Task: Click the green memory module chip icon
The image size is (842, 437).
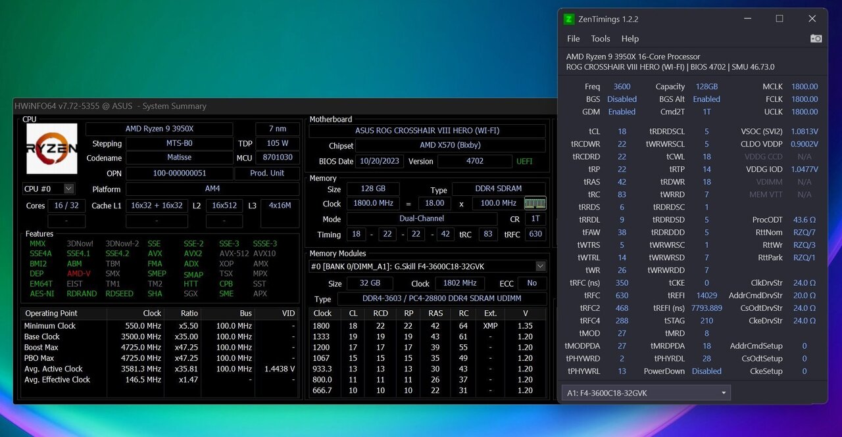Action: tap(535, 204)
